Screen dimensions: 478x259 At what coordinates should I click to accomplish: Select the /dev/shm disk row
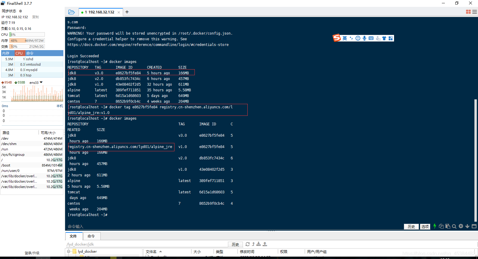[x=32, y=144]
